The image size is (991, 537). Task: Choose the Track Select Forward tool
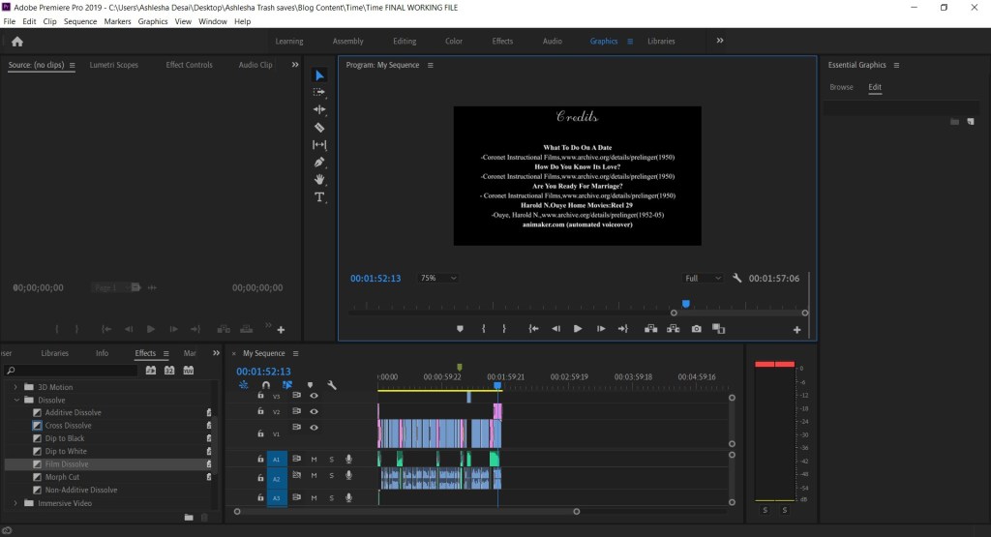[x=319, y=93]
